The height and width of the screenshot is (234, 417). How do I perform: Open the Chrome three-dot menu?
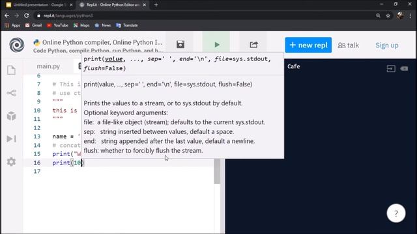410,16
